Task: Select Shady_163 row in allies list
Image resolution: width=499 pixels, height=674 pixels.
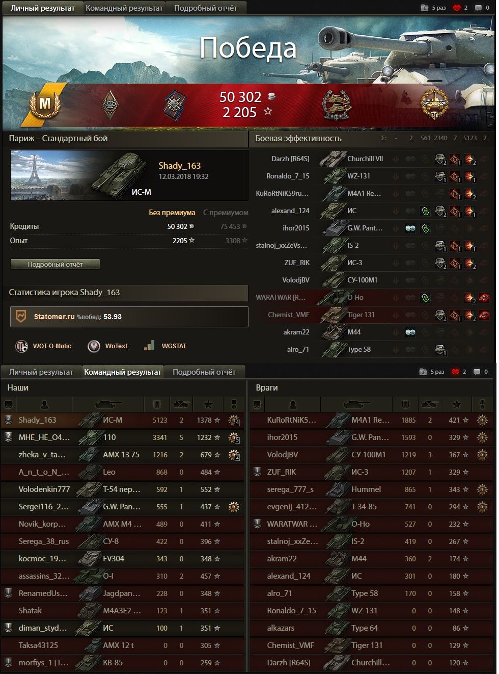Action: [x=122, y=420]
